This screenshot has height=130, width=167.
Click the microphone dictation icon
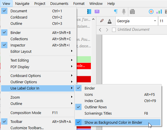tap(124, 11)
